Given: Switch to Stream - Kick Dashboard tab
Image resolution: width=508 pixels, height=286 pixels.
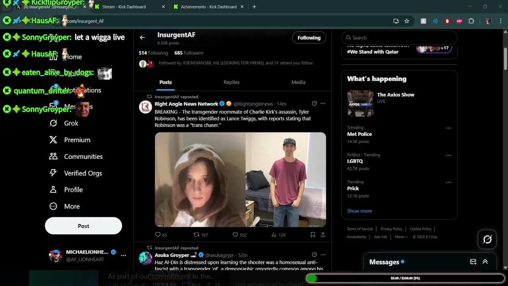Looking at the screenshot, I should [x=130, y=7].
